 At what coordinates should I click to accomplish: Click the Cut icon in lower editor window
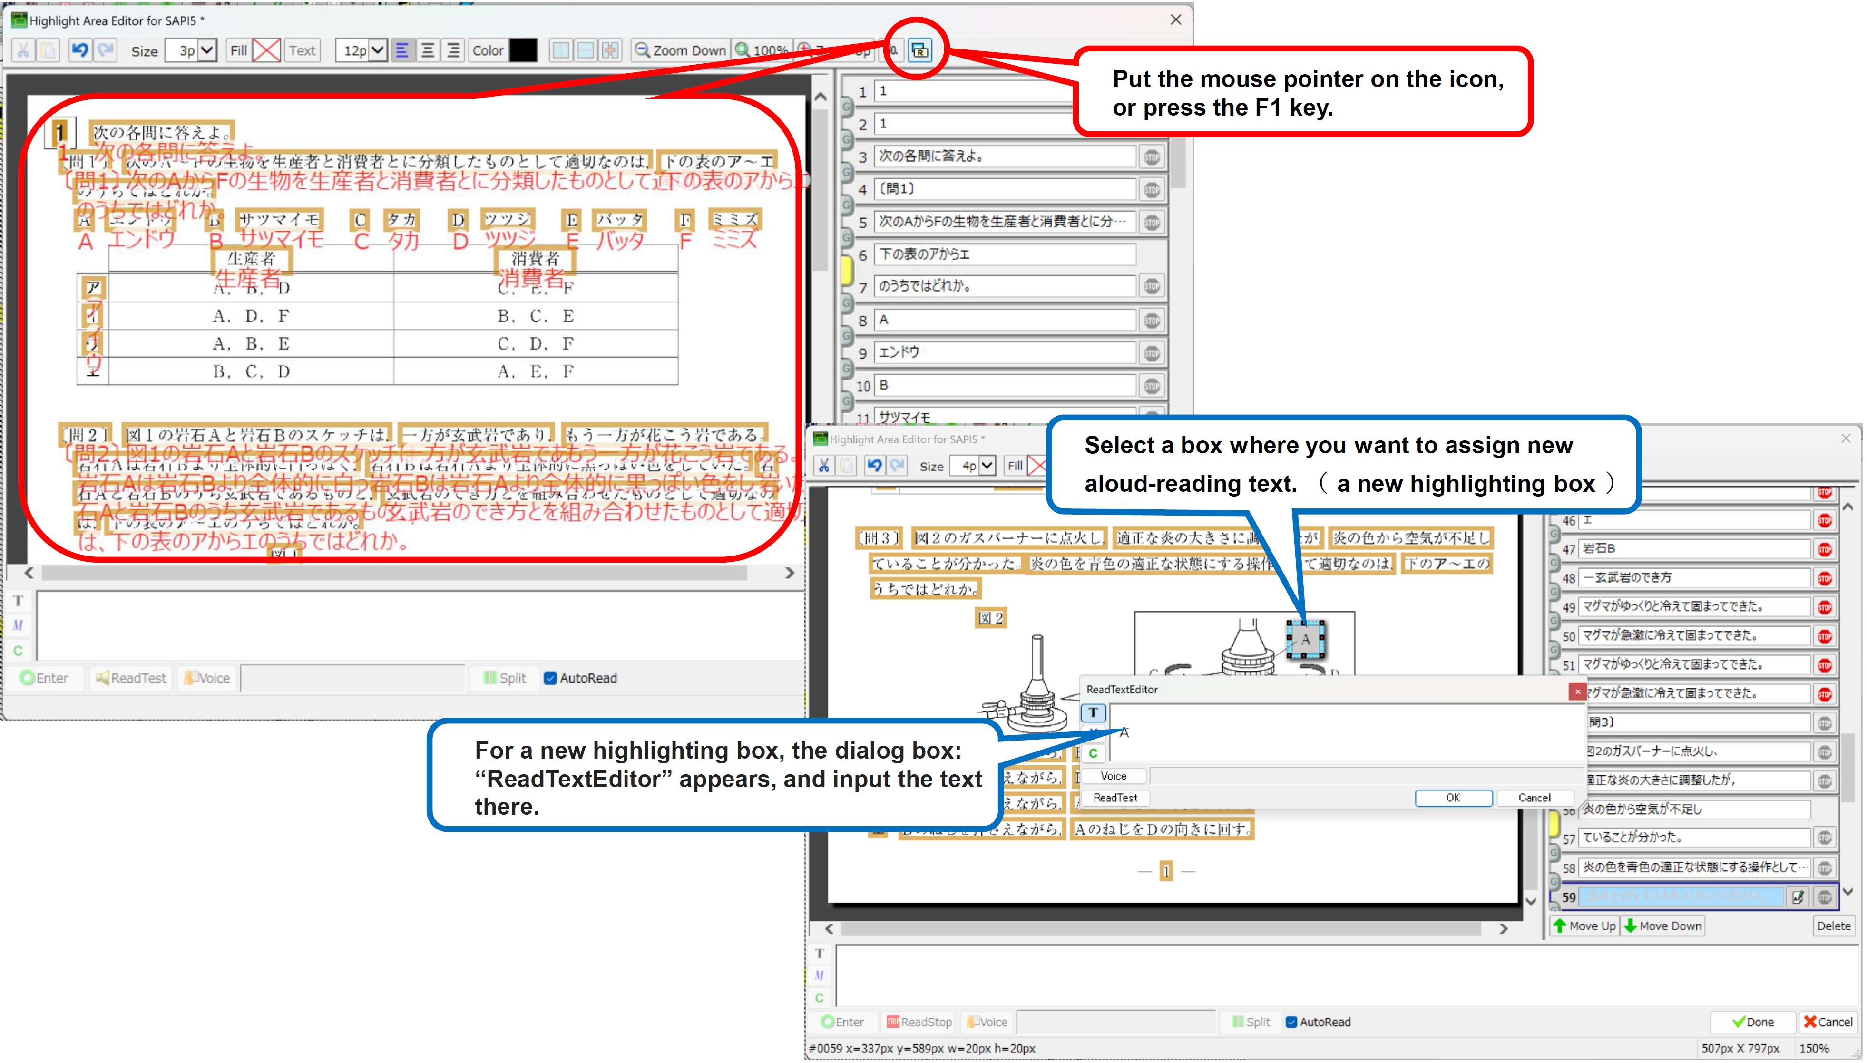pyautogui.click(x=823, y=466)
